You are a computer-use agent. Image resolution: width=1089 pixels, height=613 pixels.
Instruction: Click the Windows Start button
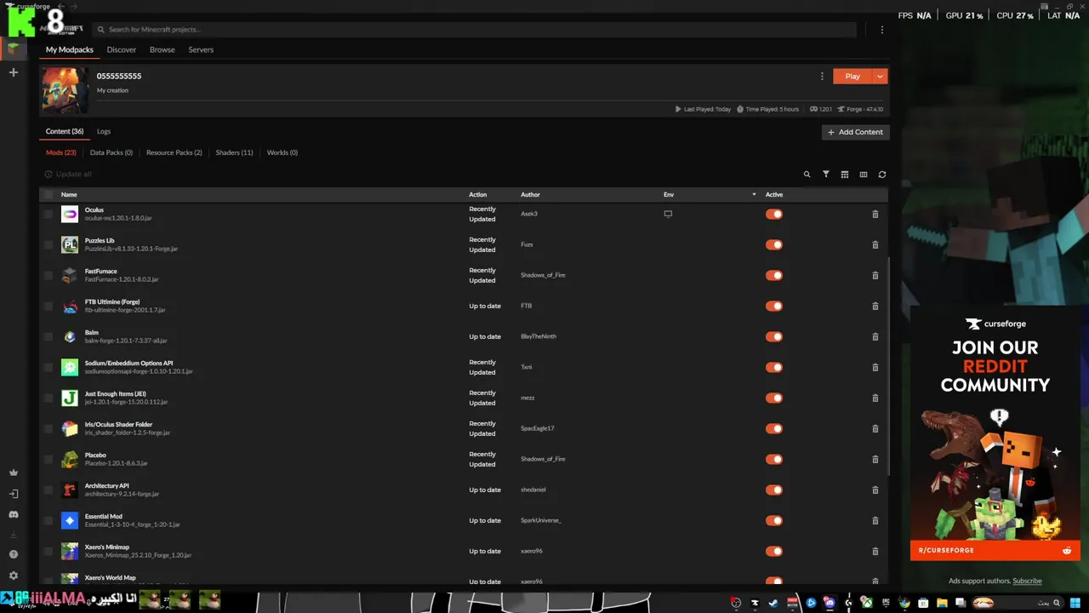[x=1077, y=603]
